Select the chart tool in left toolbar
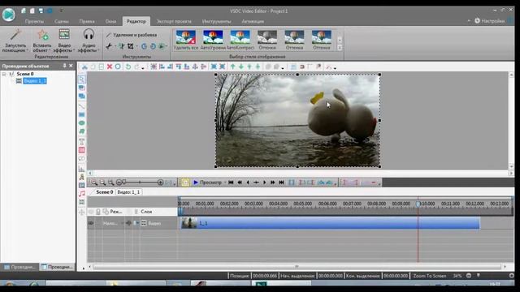 pyautogui.click(x=81, y=169)
